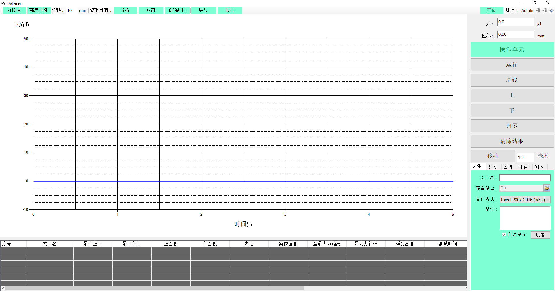Click the 设定 button

tap(540, 235)
